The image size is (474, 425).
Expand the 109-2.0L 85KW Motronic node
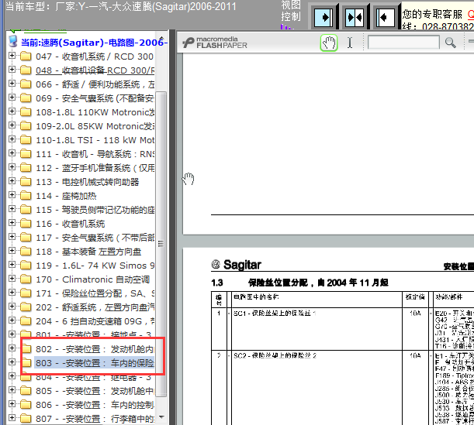tap(12, 125)
